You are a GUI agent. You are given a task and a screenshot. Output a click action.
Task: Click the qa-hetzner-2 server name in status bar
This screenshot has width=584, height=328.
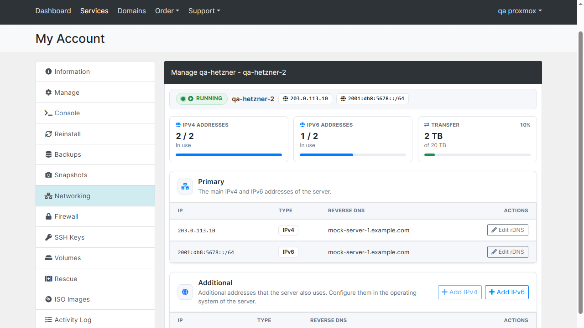pos(253,99)
